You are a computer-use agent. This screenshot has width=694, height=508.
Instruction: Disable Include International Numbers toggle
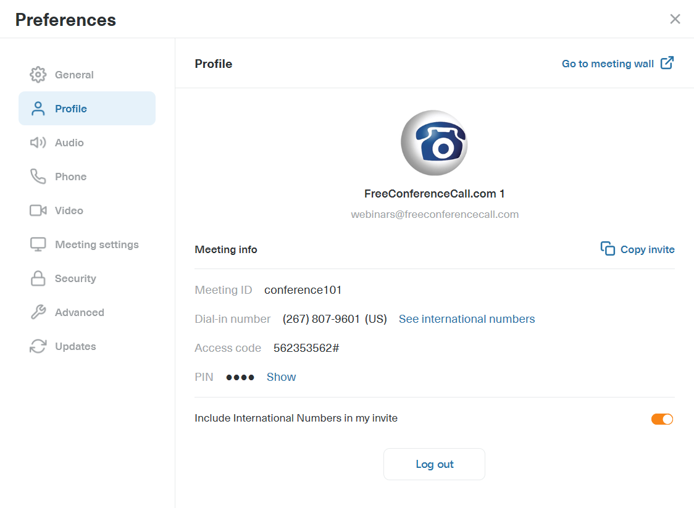click(662, 419)
